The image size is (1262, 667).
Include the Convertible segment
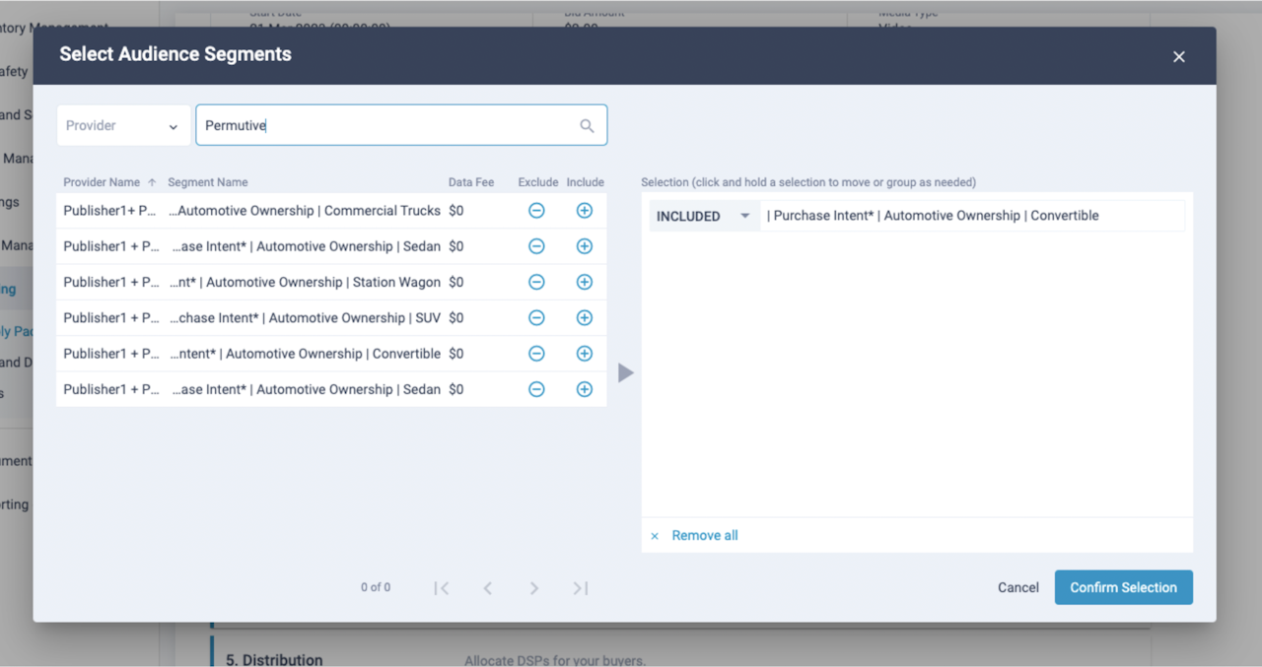(585, 354)
